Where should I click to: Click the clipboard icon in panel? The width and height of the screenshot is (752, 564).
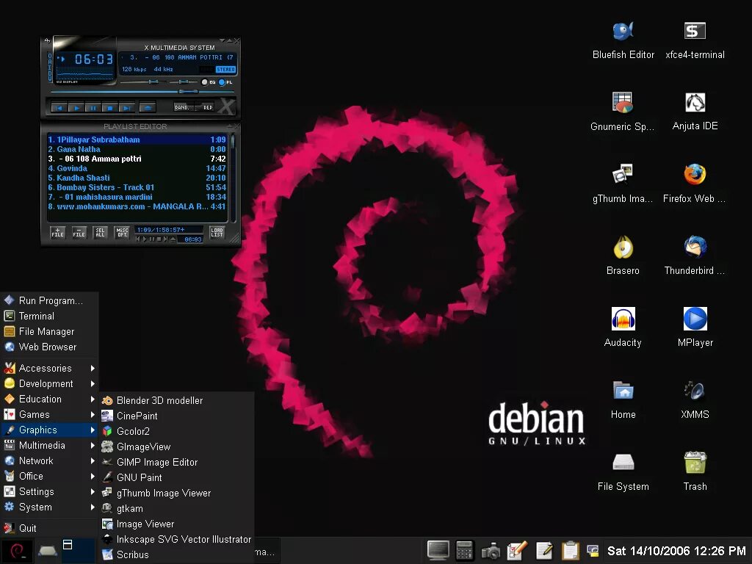(570, 551)
